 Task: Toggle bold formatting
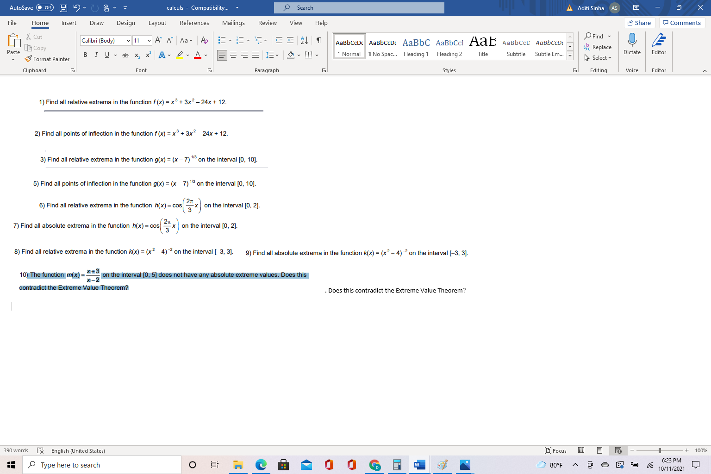85,55
